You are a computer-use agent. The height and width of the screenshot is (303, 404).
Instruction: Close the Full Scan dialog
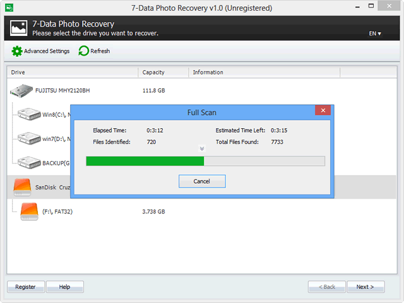[x=323, y=112]
